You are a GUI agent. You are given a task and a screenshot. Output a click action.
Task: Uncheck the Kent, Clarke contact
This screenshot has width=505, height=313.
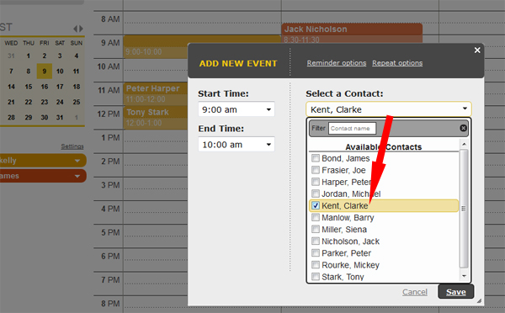click(316, 205)
